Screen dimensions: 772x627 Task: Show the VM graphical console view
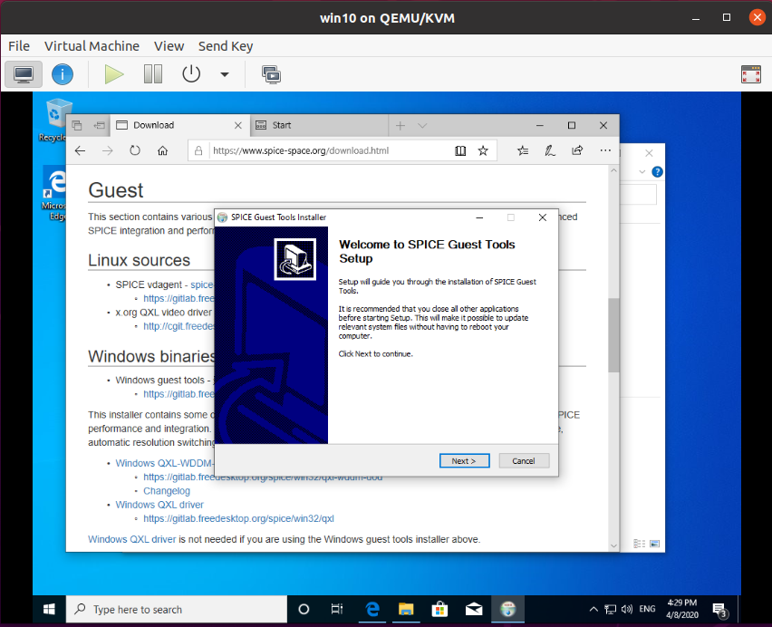[x=24, y=75]
